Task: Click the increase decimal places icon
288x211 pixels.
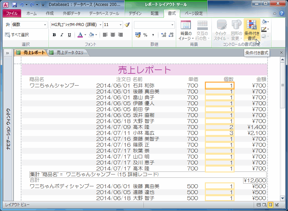Action: tap(163, 35)
